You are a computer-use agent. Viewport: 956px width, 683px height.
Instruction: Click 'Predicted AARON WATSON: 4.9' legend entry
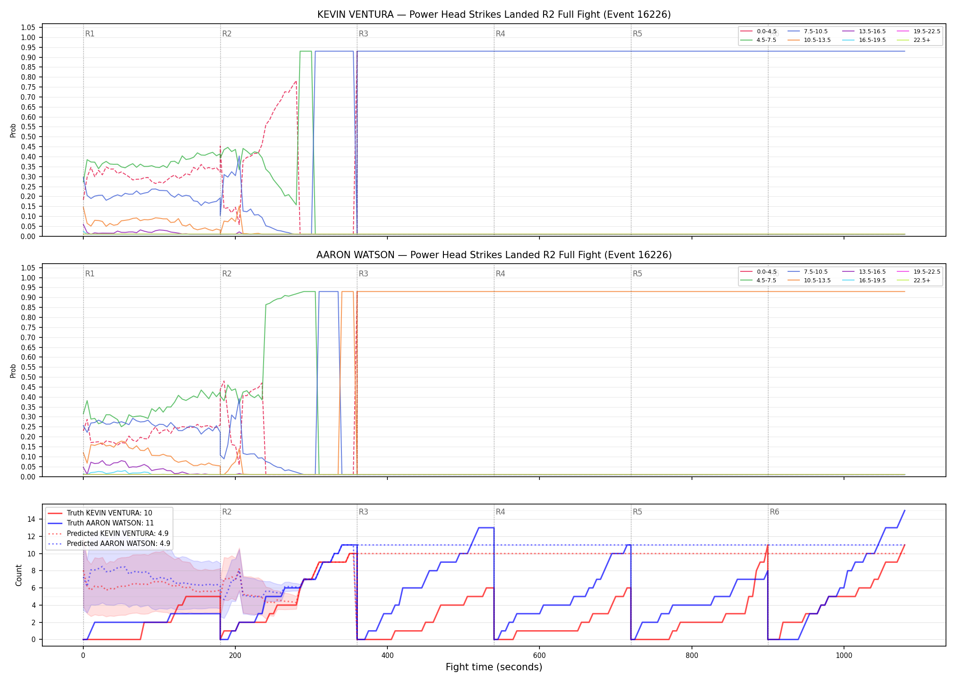109,544
